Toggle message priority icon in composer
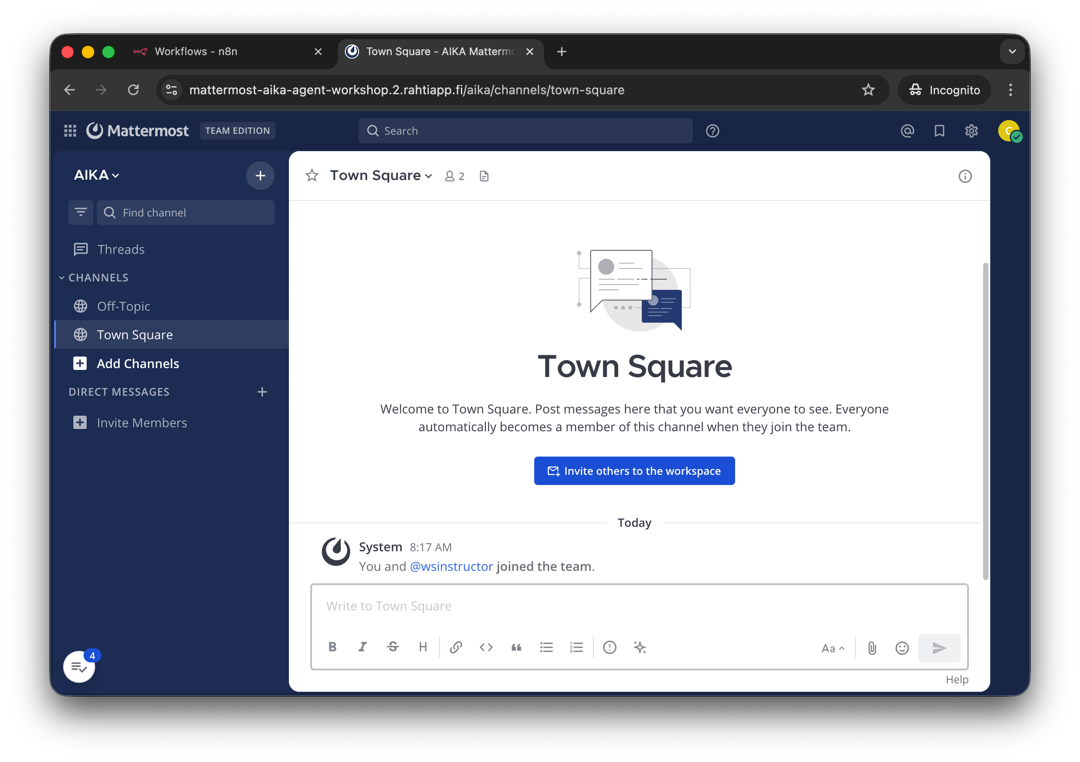The width and height of the screenshot is (1080, 762). click(x=610, y=647)
